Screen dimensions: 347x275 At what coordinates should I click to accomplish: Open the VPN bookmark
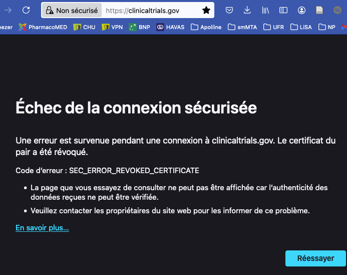pyautogui.click(x=112, y=27)
